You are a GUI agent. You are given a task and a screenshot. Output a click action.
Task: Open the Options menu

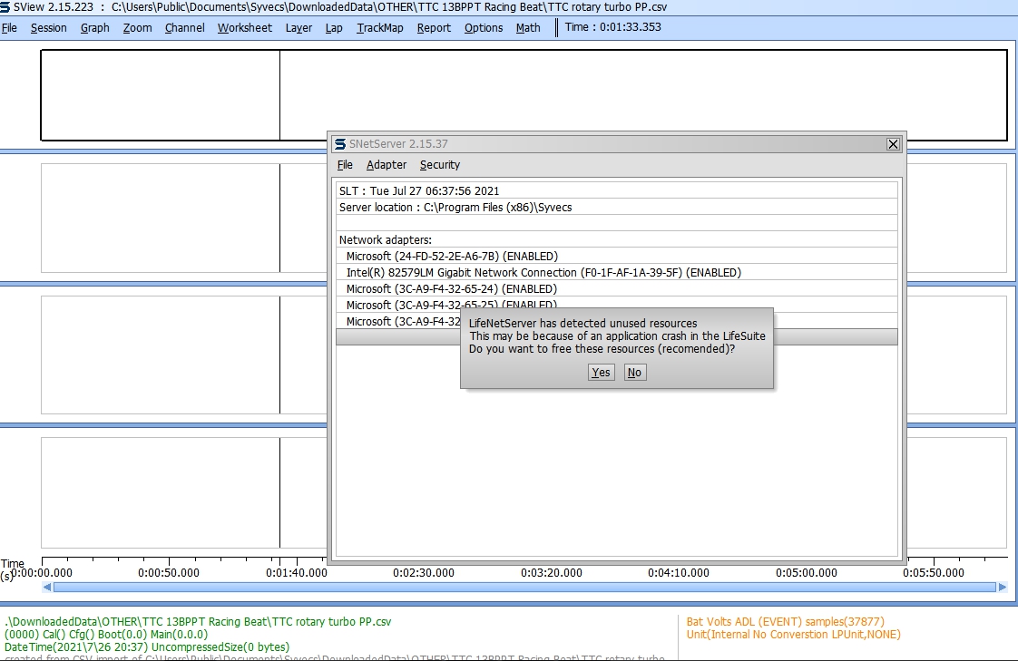[x=484, y=28]
